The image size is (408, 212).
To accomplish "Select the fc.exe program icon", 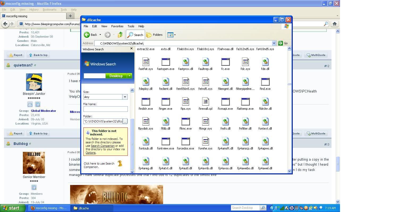I will 225,62.
